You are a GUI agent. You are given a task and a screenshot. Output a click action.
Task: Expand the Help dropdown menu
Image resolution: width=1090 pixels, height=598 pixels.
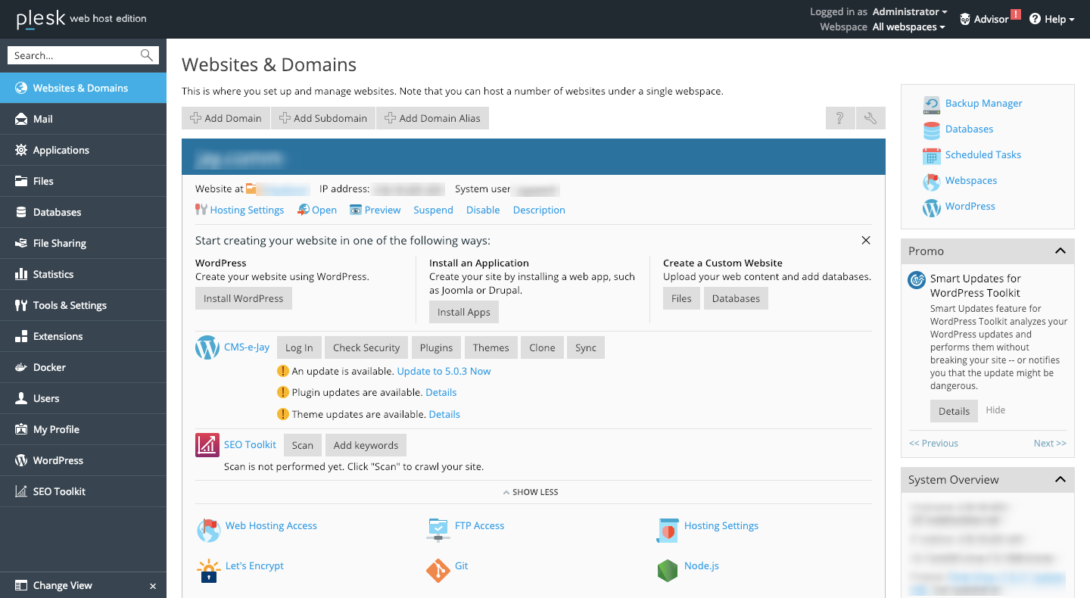click(x=1052, y=19)
